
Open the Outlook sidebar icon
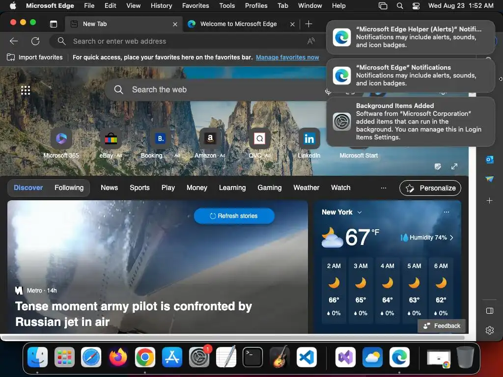490,160
